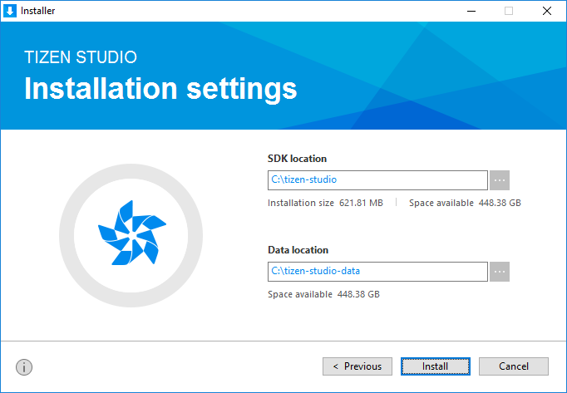Screen dimensions: 567x393
Task: Browse for the Data location folder
Action: 499,271
